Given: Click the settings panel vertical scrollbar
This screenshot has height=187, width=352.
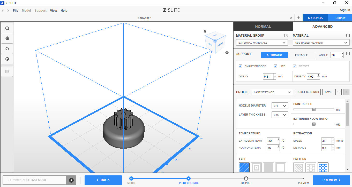Looking at the screenshot, I should [x=348, y=115].
